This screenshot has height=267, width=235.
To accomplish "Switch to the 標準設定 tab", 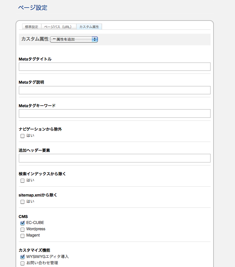I will [x=32, y=27].
